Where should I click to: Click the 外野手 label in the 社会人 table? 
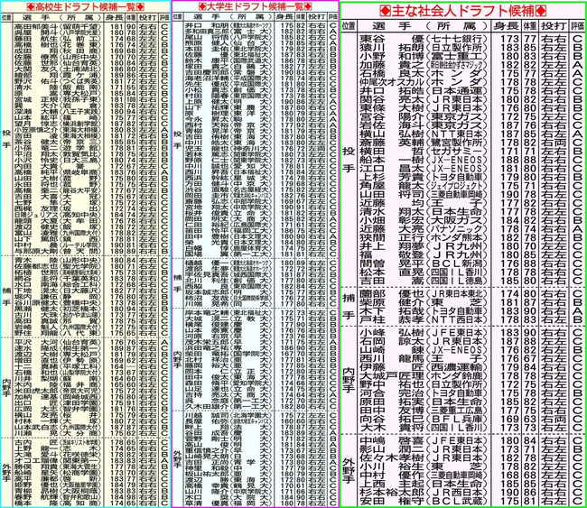click(349, 470)
